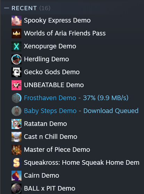Click the Baby Steps Demo Download Queued text
The image size is (144, 194).
click(x=111, y=111)
